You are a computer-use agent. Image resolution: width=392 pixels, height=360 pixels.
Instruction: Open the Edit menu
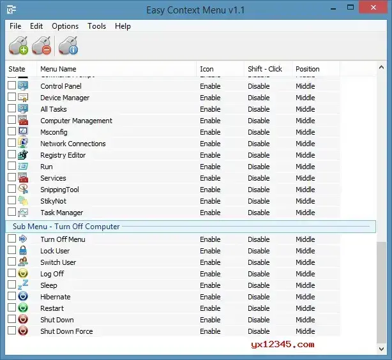coord(36,26)
